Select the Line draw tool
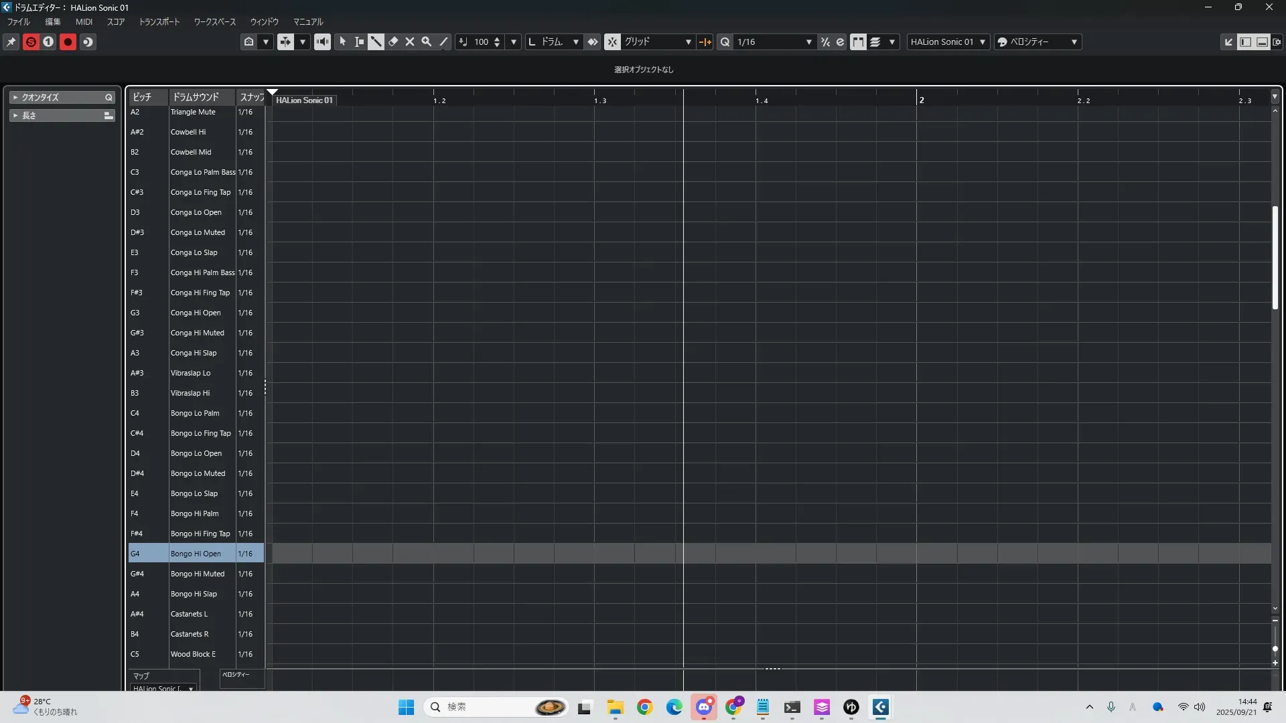 tap(443, 42)
